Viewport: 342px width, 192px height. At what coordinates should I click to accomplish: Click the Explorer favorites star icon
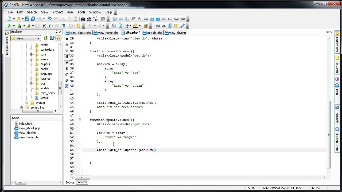coord(58,38)
